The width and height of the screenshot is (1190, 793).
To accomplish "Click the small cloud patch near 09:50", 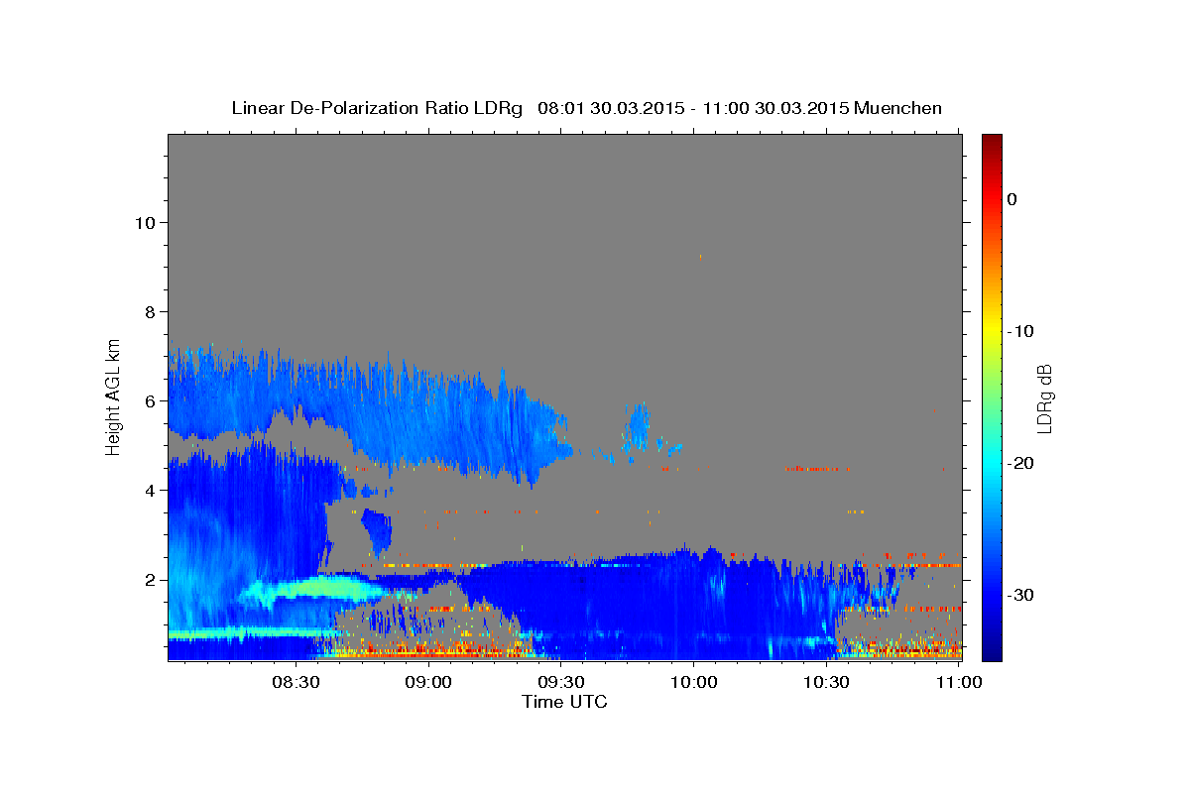I will coord(638,429).
